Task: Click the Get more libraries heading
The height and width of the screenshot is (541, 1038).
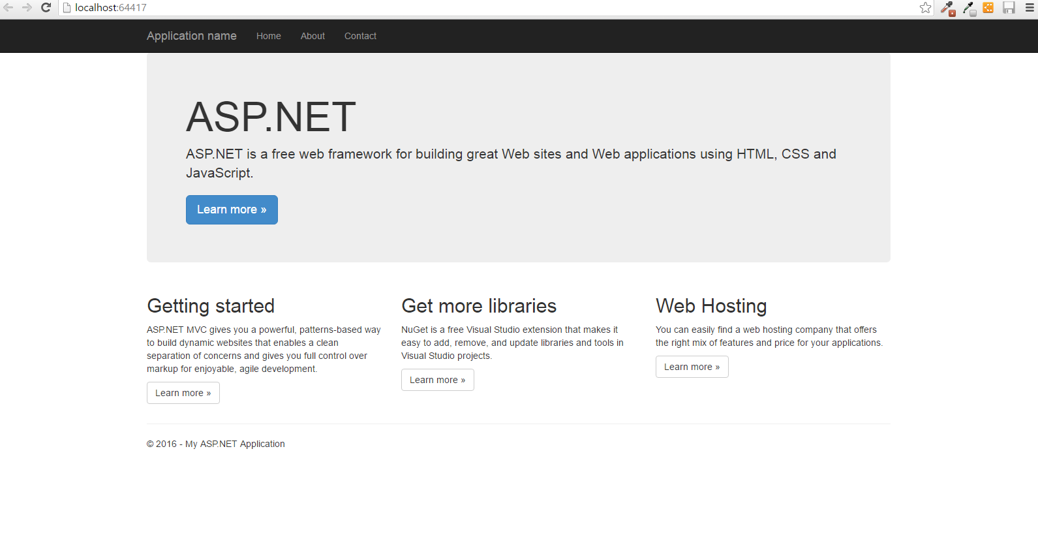Action: [479, 305]
